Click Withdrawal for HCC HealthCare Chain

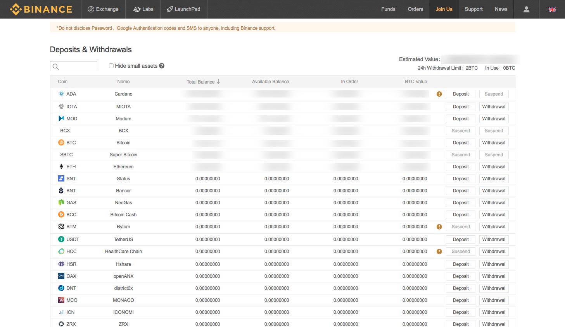(x=494, y=252)
